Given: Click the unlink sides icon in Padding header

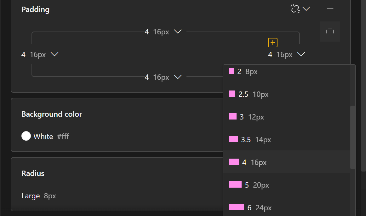Looking at the screenshot, I should coord(295,9).
